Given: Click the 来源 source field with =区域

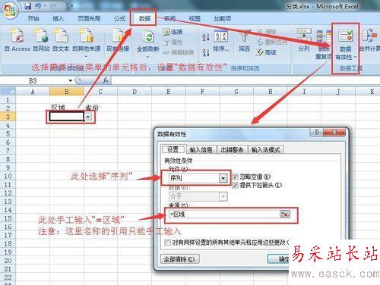Looking at the screenshot, I should (224, 215).
